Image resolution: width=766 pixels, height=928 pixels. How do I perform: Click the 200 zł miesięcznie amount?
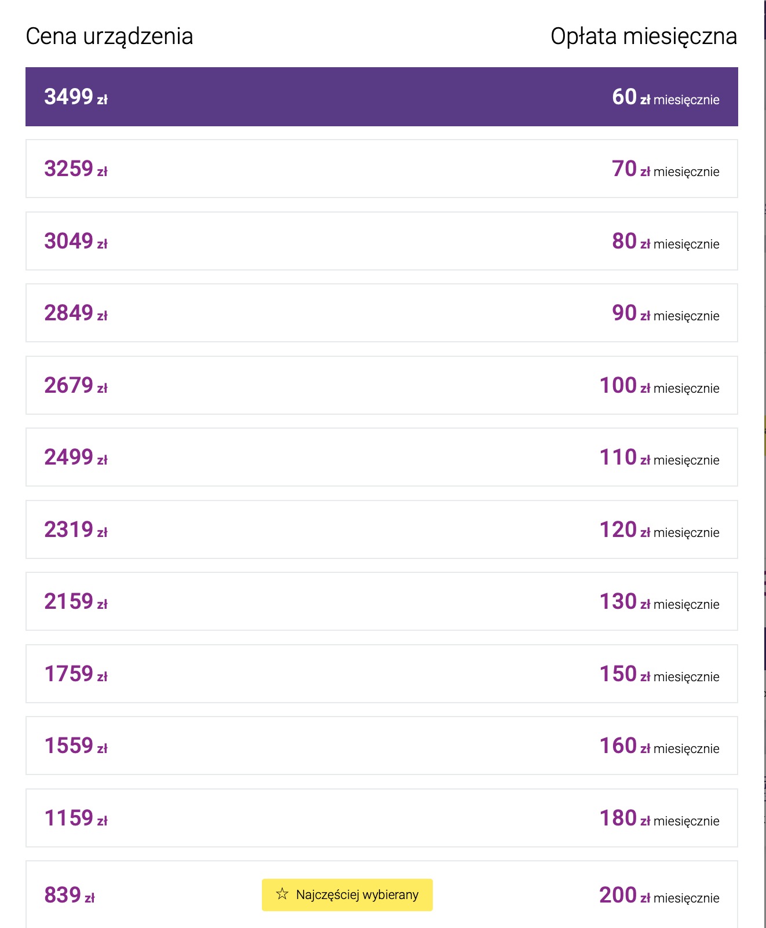(659, 896)
